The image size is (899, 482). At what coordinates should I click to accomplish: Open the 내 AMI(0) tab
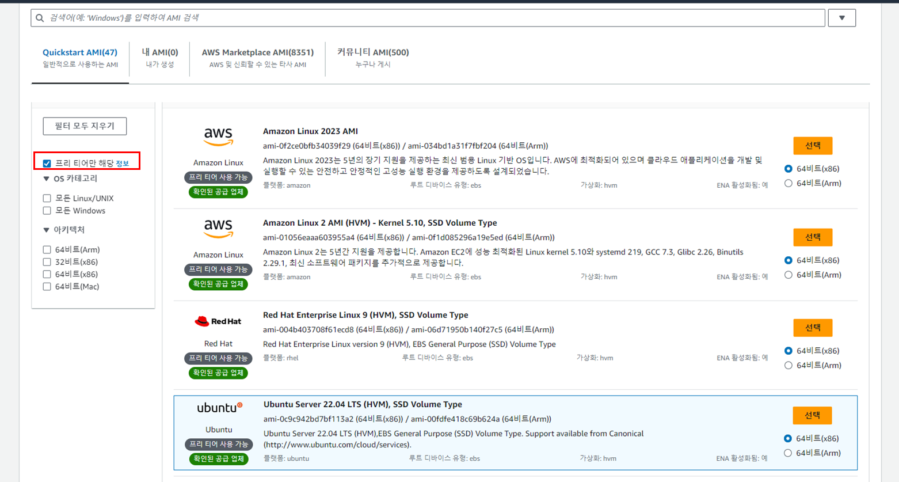(x=160, y=58)
